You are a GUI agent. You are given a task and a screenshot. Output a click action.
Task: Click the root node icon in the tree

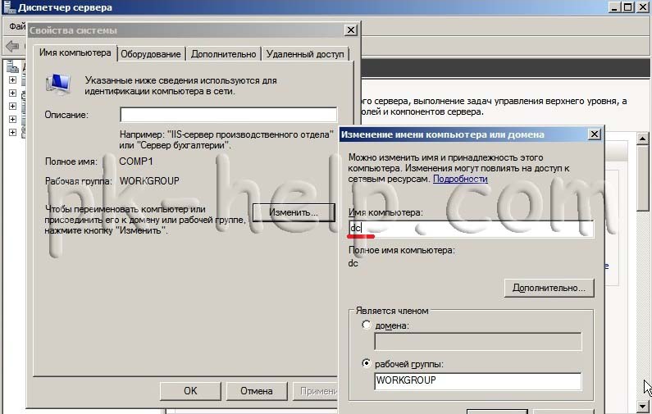tap(12, 66)
